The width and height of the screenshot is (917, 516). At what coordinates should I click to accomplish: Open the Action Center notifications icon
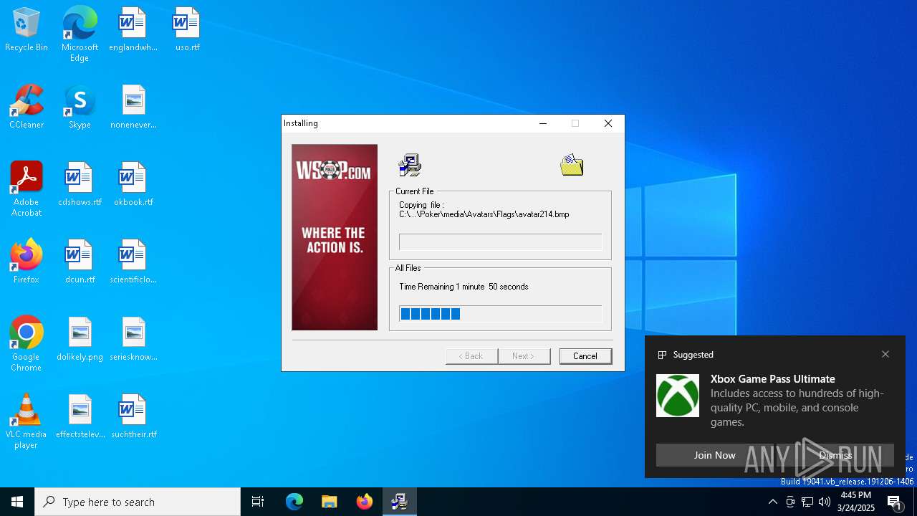click(x=895, y=502)
